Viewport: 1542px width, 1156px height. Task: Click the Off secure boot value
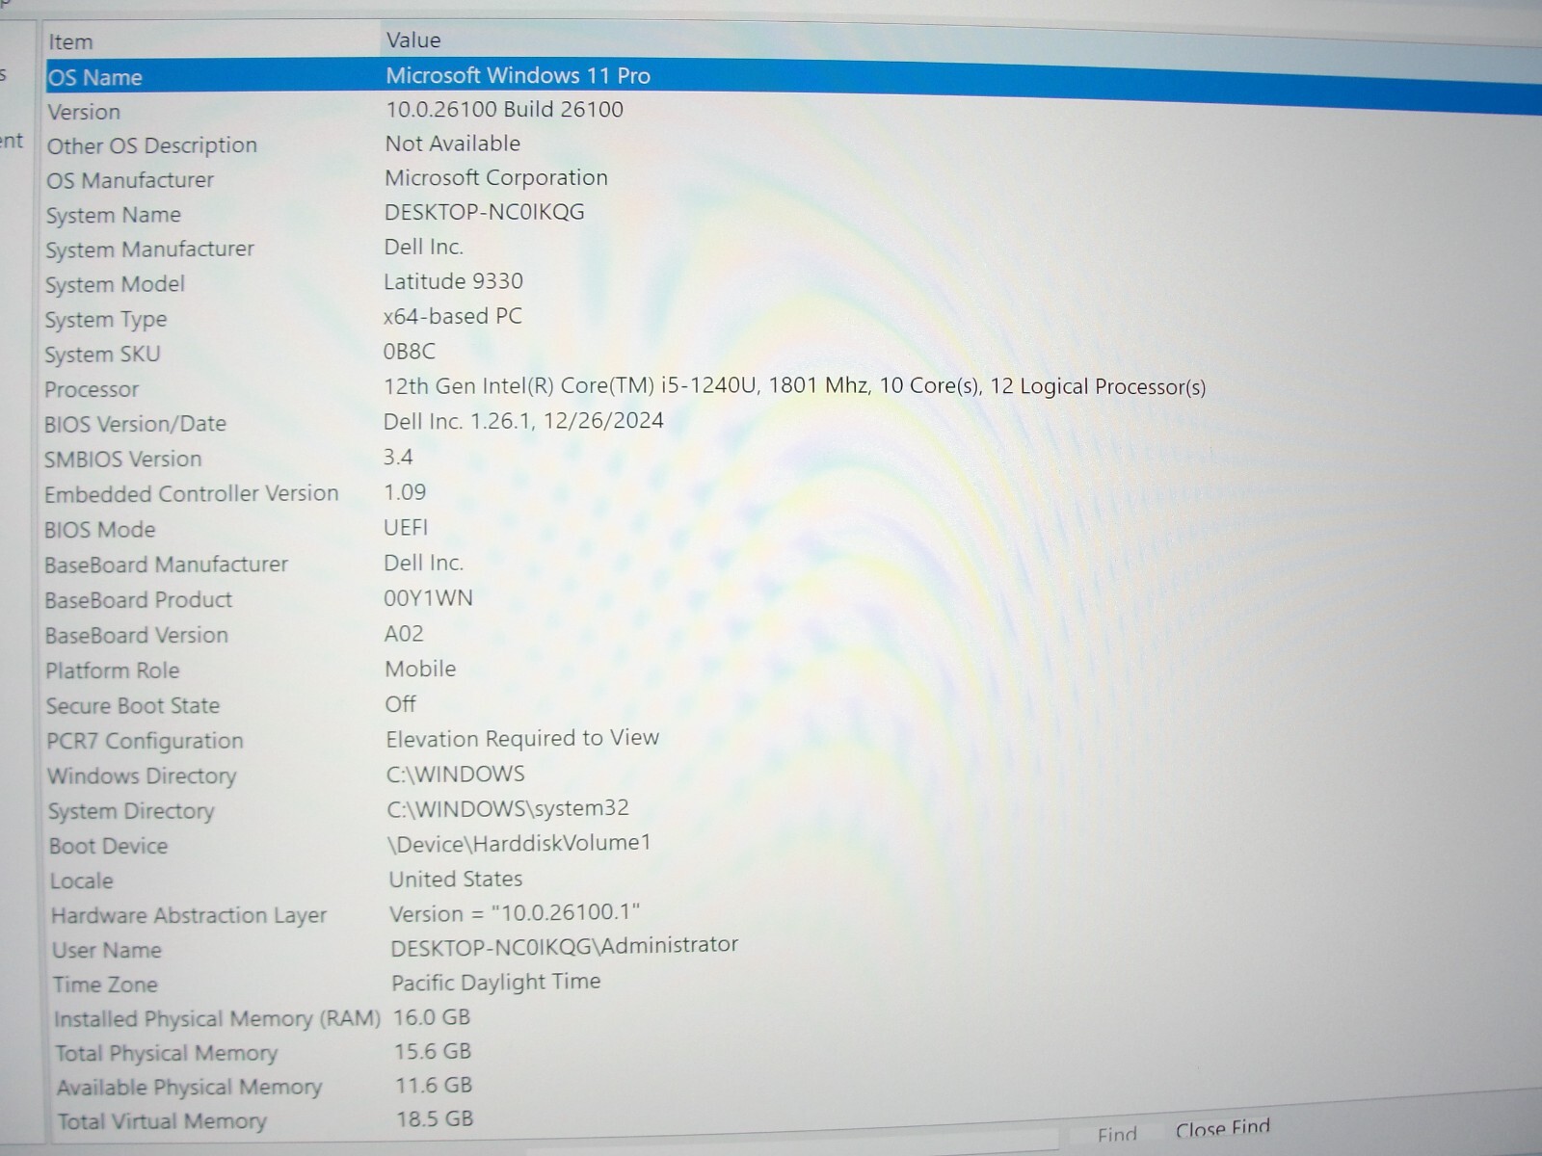coord(400,704)
